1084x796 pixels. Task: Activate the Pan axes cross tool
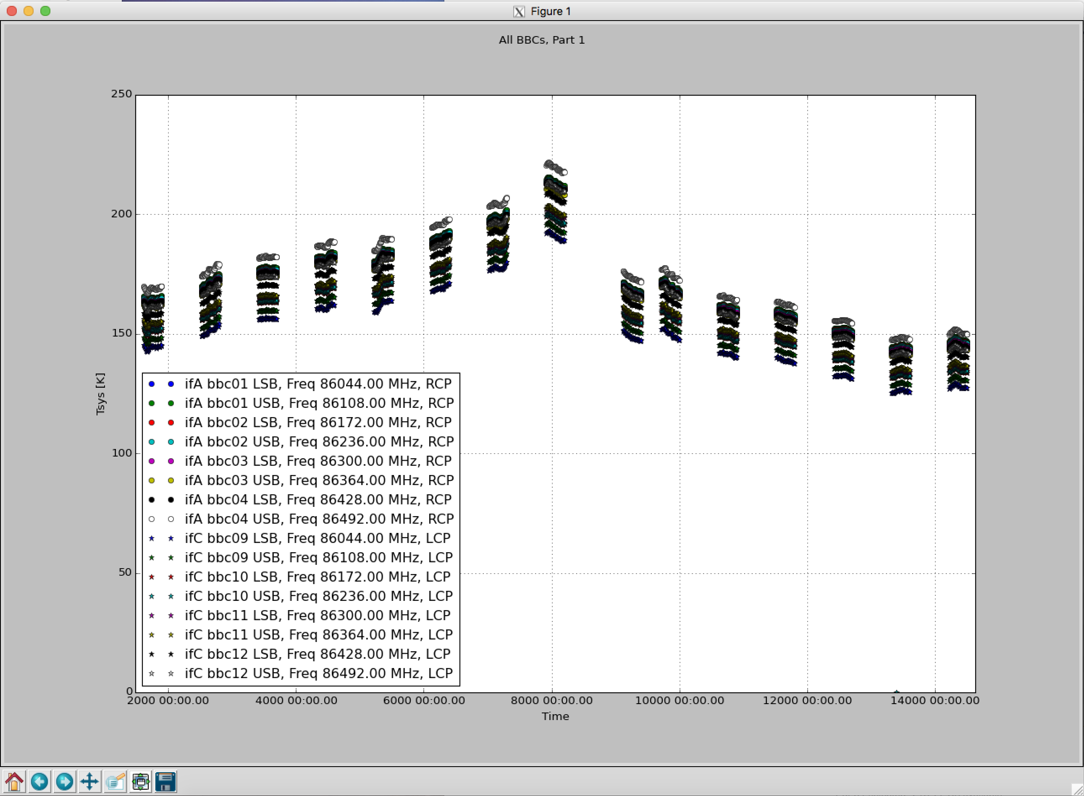tap(90, 781)
